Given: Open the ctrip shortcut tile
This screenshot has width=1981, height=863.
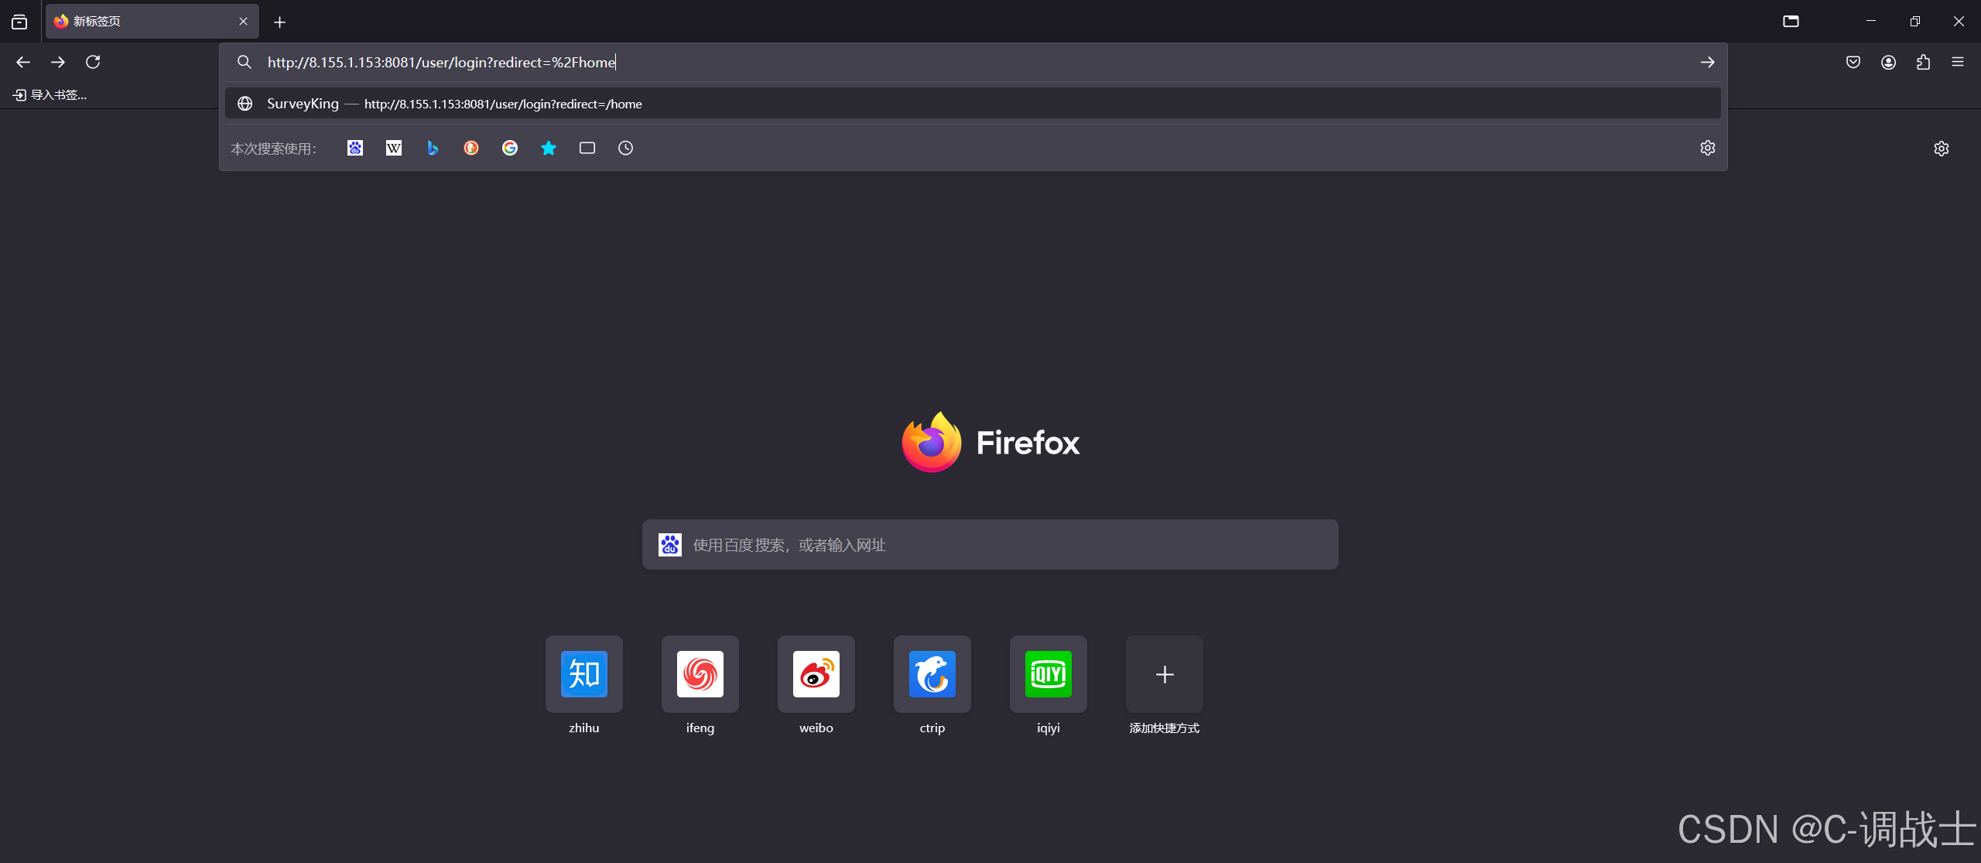Looking at the screenshot, I should [932, 674].
